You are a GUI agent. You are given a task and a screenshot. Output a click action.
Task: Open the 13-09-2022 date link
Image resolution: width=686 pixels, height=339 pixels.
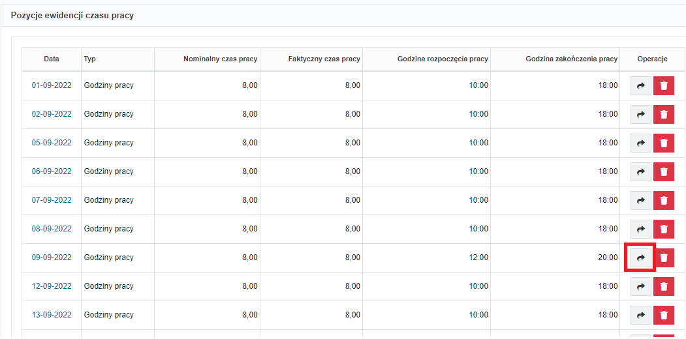52,315
